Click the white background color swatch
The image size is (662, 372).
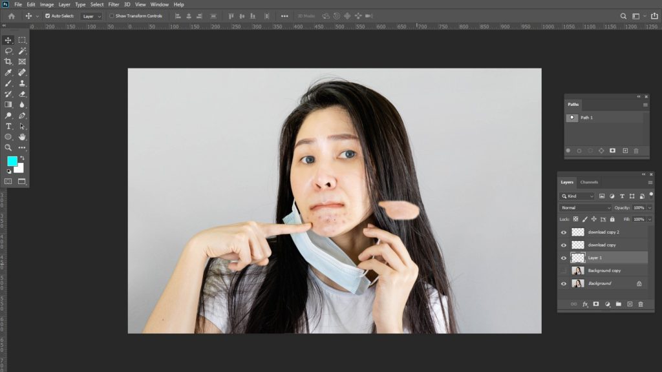click(19, 169)
